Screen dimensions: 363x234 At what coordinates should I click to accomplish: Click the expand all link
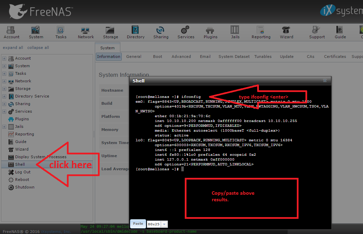pos(13,48)
